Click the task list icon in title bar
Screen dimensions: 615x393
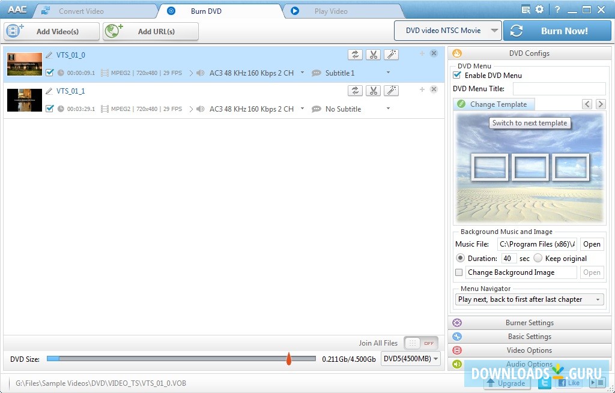tap(526, 10)
